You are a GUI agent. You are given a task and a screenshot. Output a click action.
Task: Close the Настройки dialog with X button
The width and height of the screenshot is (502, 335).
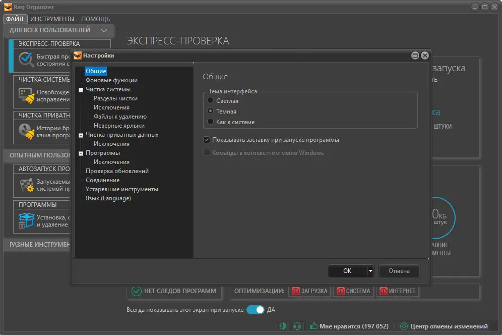[x=425, y=55]
